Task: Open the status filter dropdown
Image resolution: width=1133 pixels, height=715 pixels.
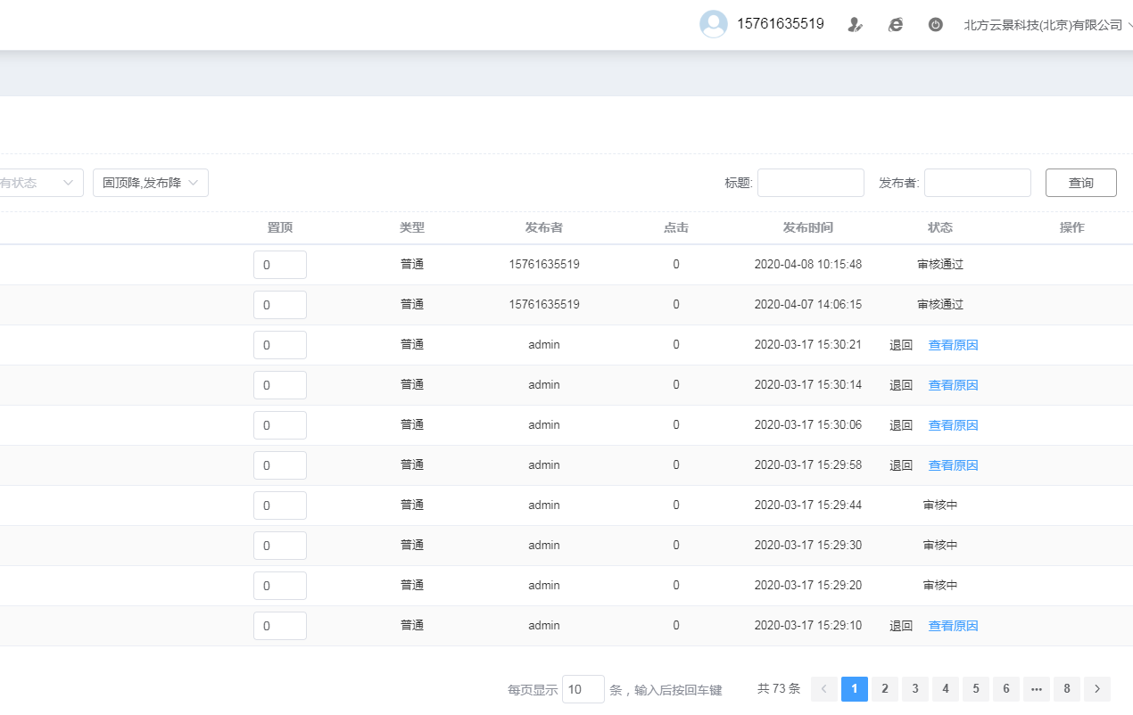Action: pyautogui.click(x=40, y=183)
